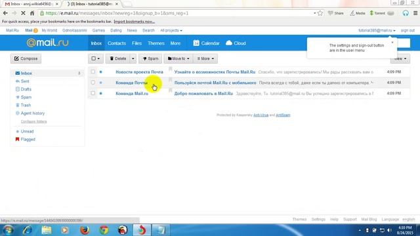Open the Spam folder in sidebar

click(x=26, y=97)
